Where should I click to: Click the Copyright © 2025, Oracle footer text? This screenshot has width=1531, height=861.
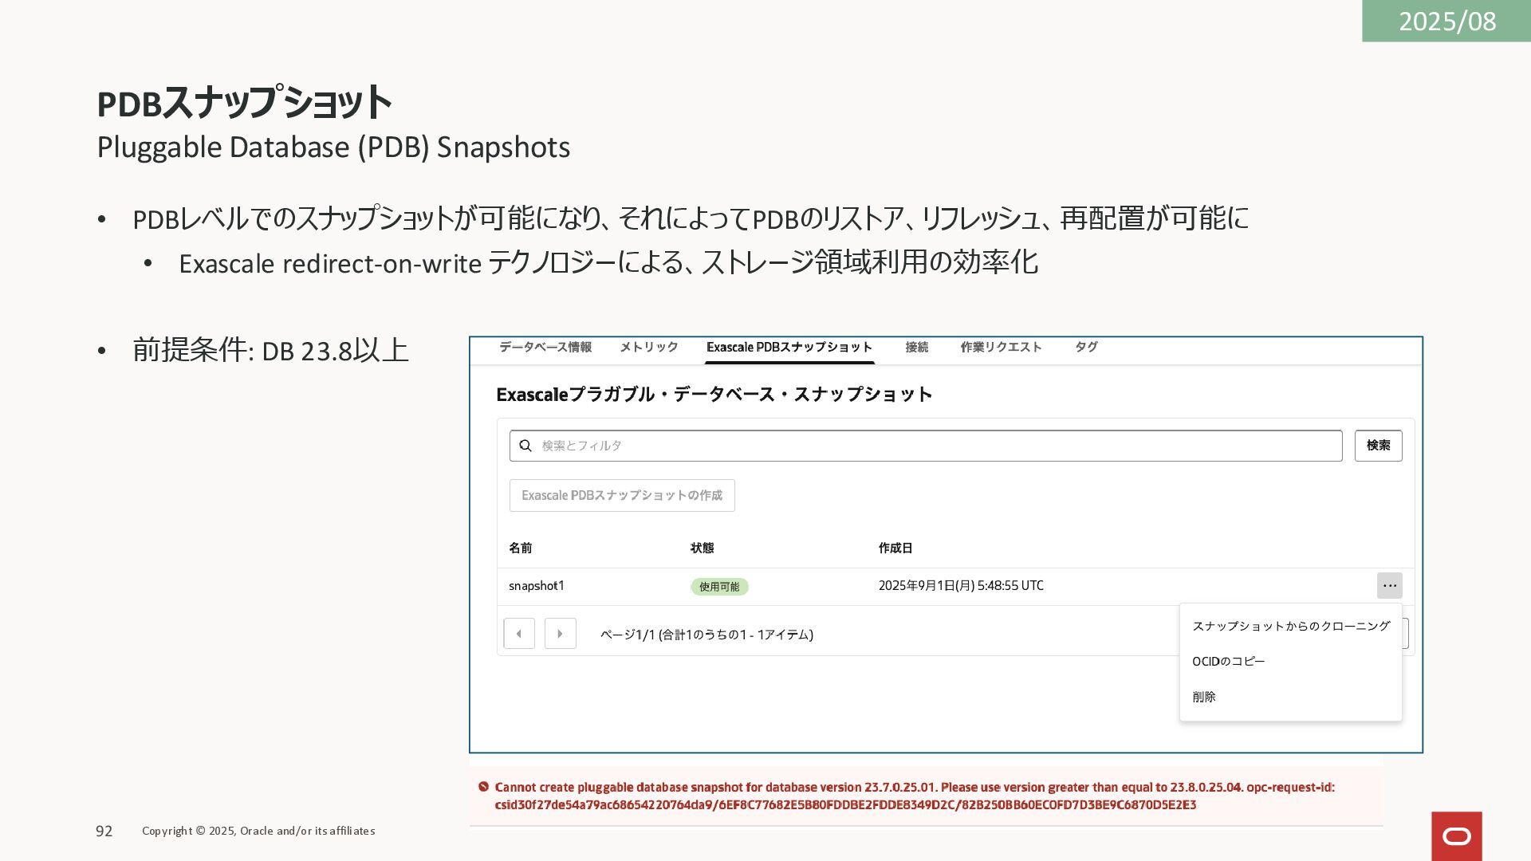[258, 831]
